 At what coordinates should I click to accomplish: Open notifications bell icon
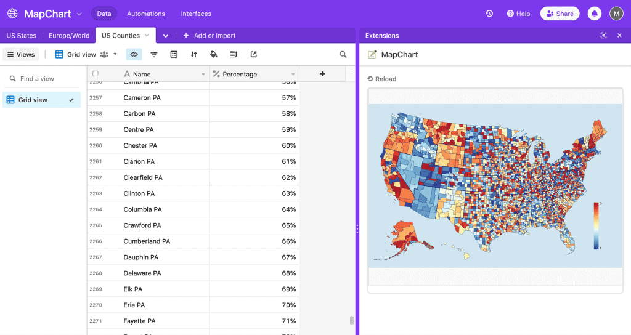pyautogui.click(x=595, y=14)
